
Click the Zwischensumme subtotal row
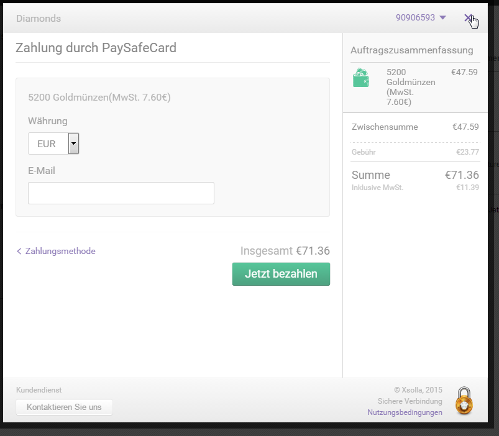pyautogui.click(x=414, y=127)
